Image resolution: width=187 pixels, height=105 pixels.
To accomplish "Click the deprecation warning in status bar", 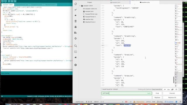I will pos(139,102).
